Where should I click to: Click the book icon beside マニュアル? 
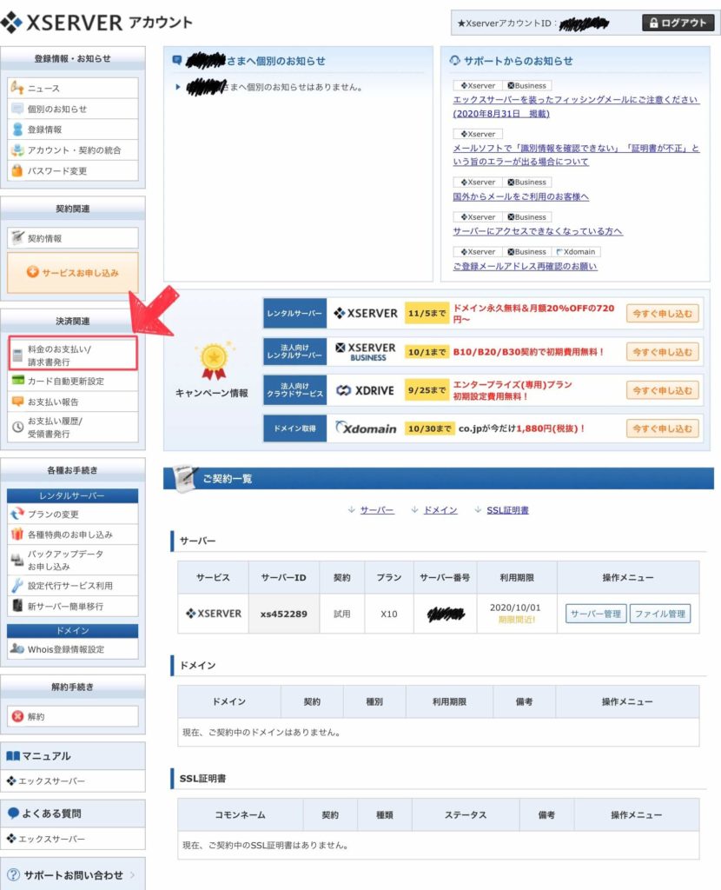coord(12,756)
